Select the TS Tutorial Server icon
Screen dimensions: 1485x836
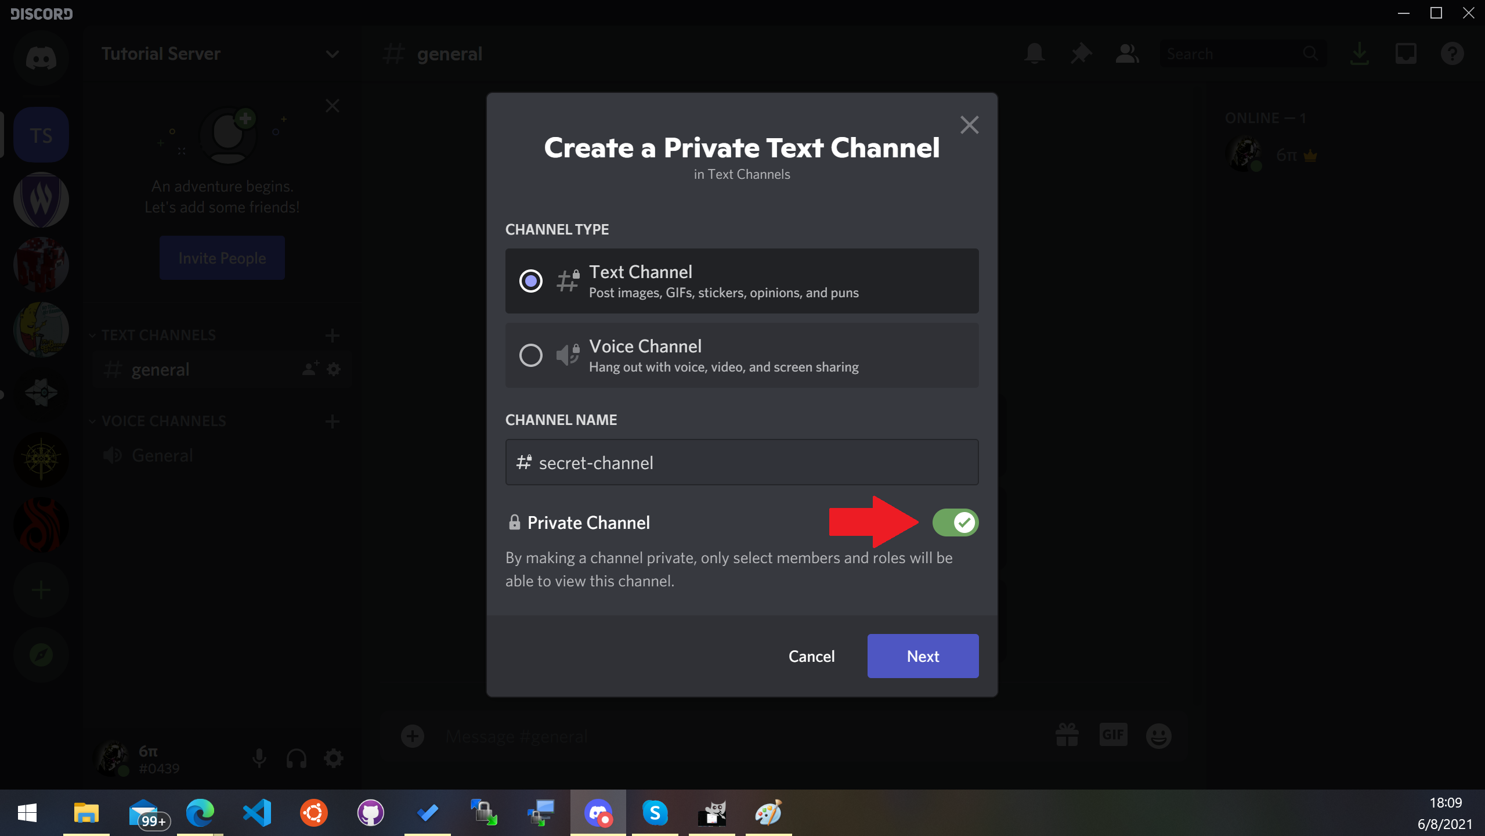coord(41,135)
